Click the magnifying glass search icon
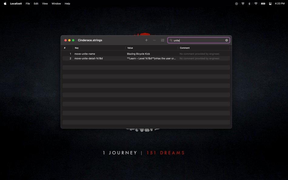Viewport: 288px width, 180px height. (x=171, y=40)
